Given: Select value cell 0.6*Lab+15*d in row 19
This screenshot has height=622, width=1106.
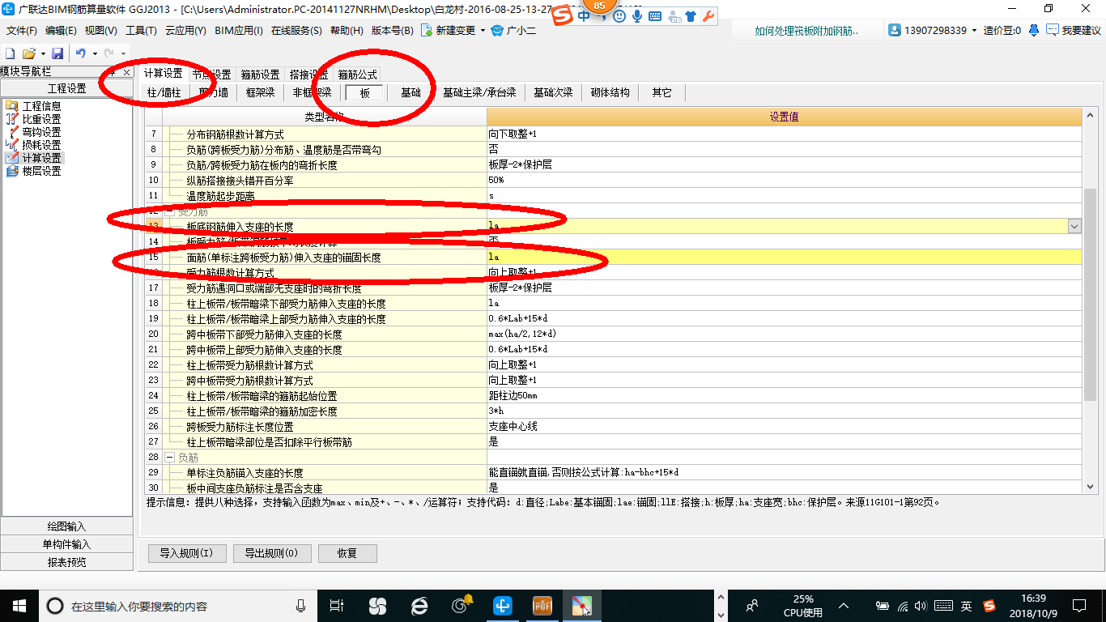Looking at the screenshot, I should (784, 319).
